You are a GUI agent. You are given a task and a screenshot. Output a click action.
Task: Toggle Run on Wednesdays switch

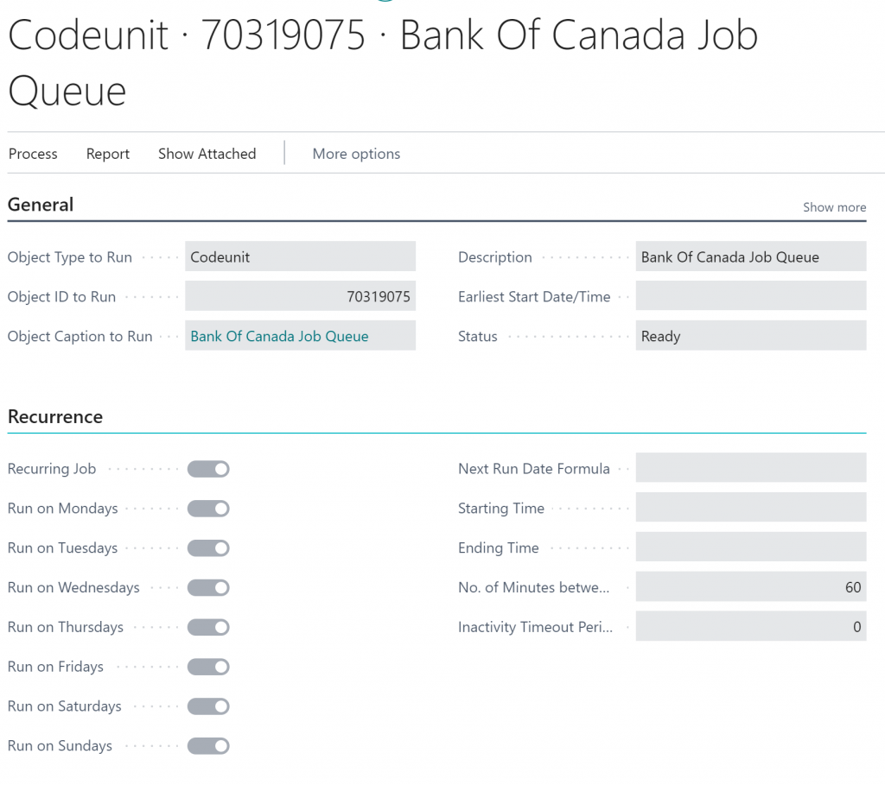208,587
